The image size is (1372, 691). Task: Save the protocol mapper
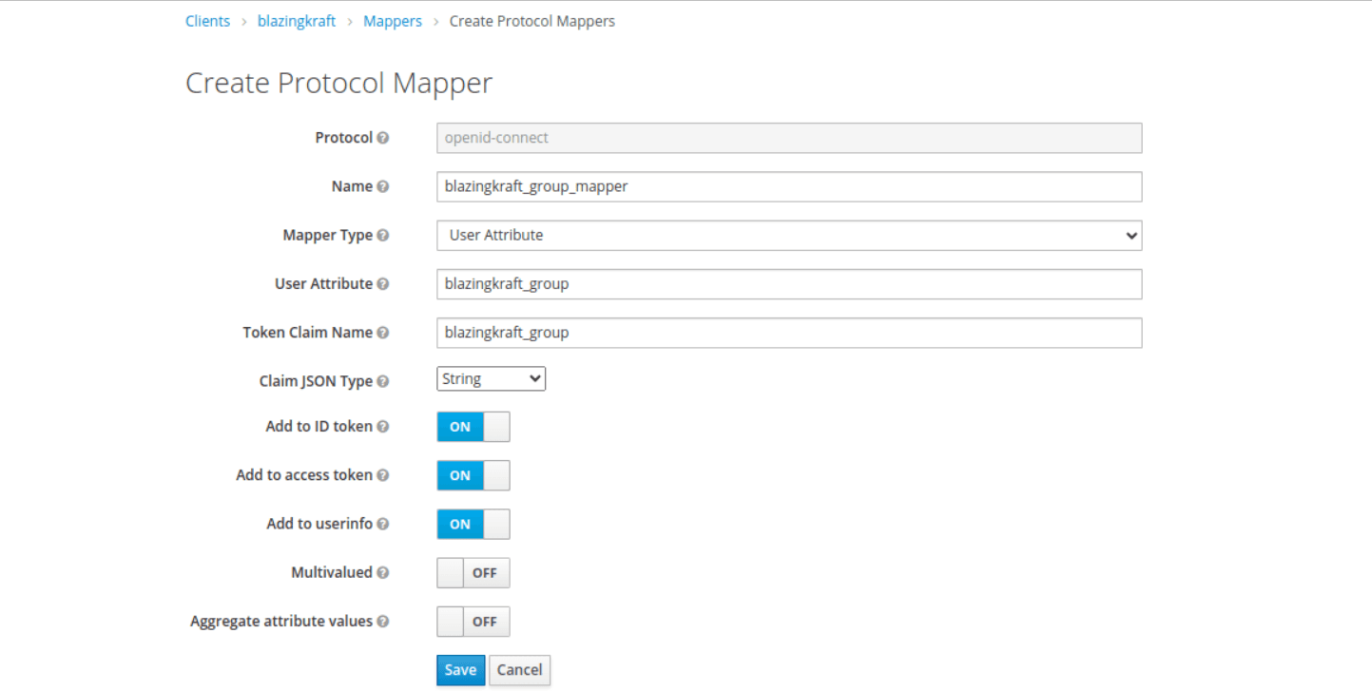point(460,670)
